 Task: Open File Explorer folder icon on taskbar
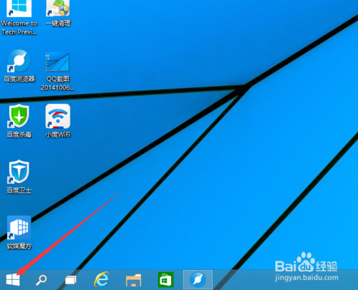pyautogui.click(x=133, y=280)
